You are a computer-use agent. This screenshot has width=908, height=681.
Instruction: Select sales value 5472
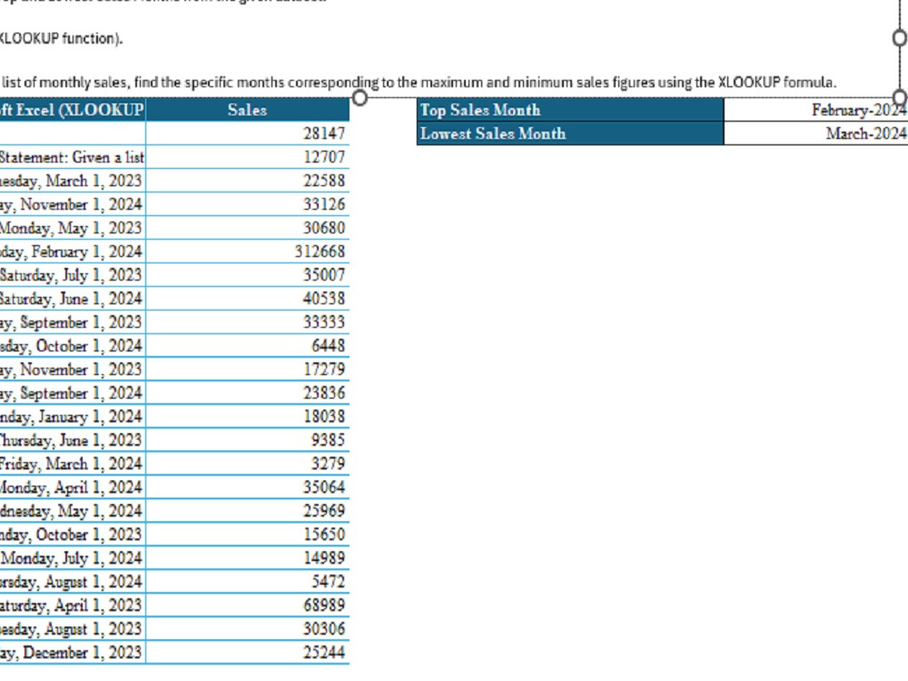[247, 582]
